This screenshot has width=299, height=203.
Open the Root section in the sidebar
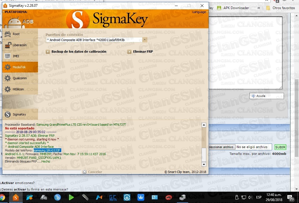(20, 34)
